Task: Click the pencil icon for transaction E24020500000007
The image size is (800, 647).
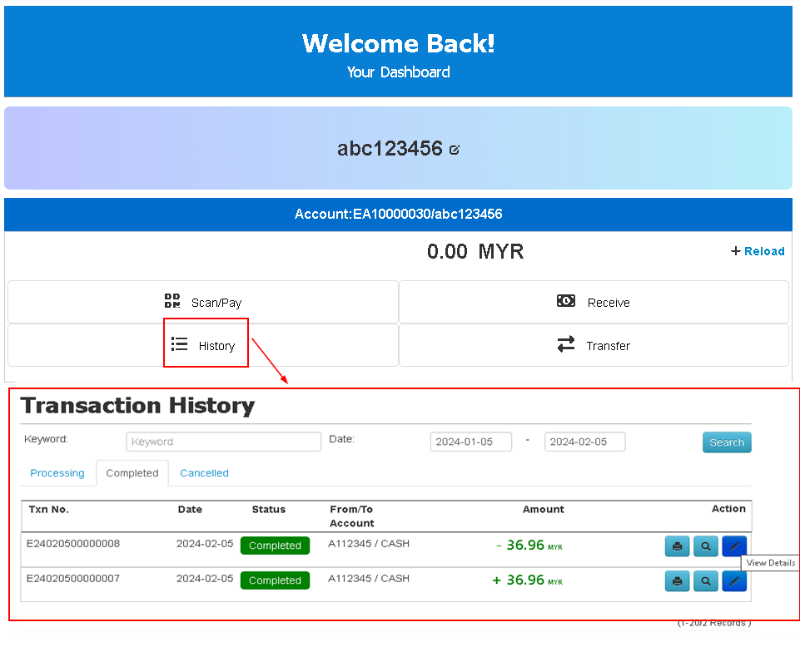Action: coord(733,581)
